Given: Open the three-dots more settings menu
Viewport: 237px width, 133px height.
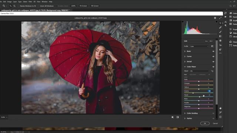Looking at the screenshot, I should 220,53.
